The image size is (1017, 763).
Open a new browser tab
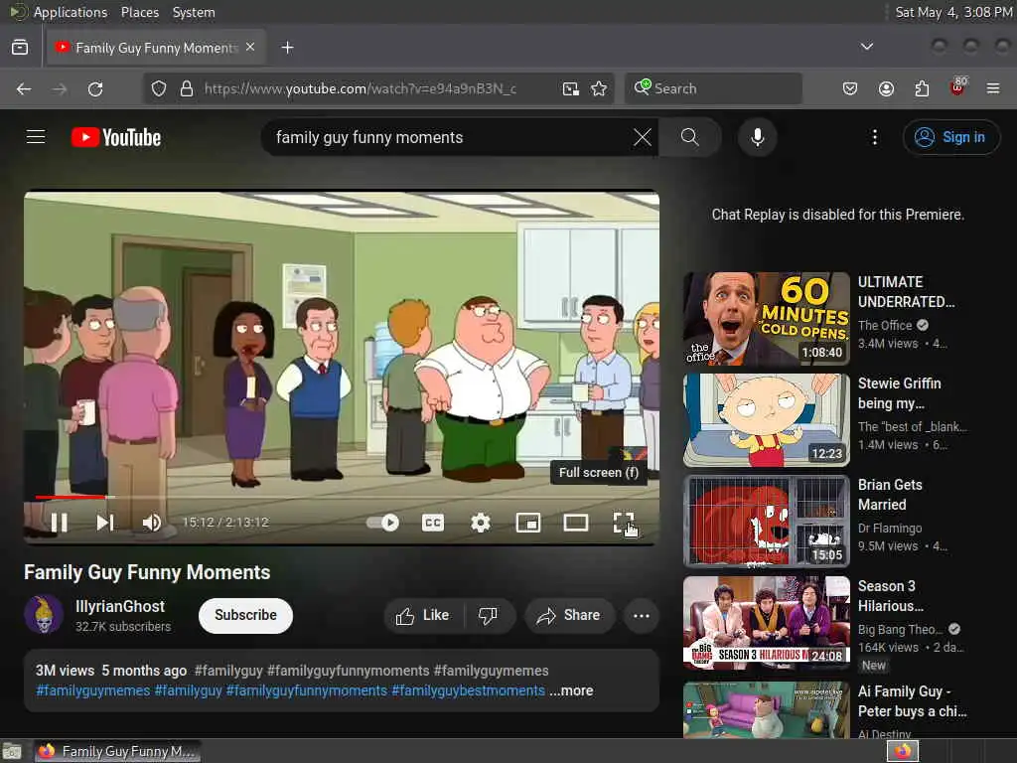pos(287,48)
